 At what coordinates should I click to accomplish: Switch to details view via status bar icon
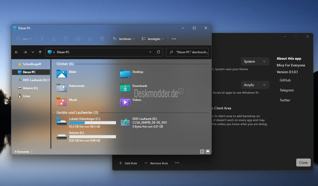pos(202,152)
